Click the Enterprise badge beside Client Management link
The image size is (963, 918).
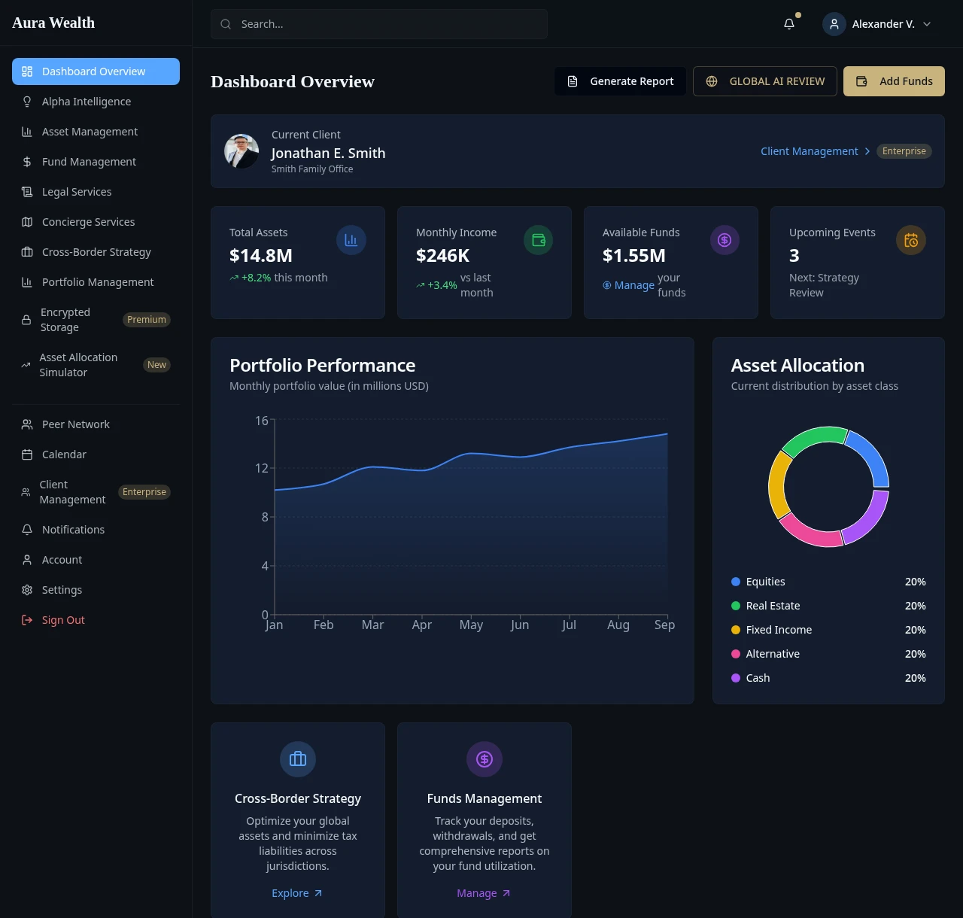point(904,151)
